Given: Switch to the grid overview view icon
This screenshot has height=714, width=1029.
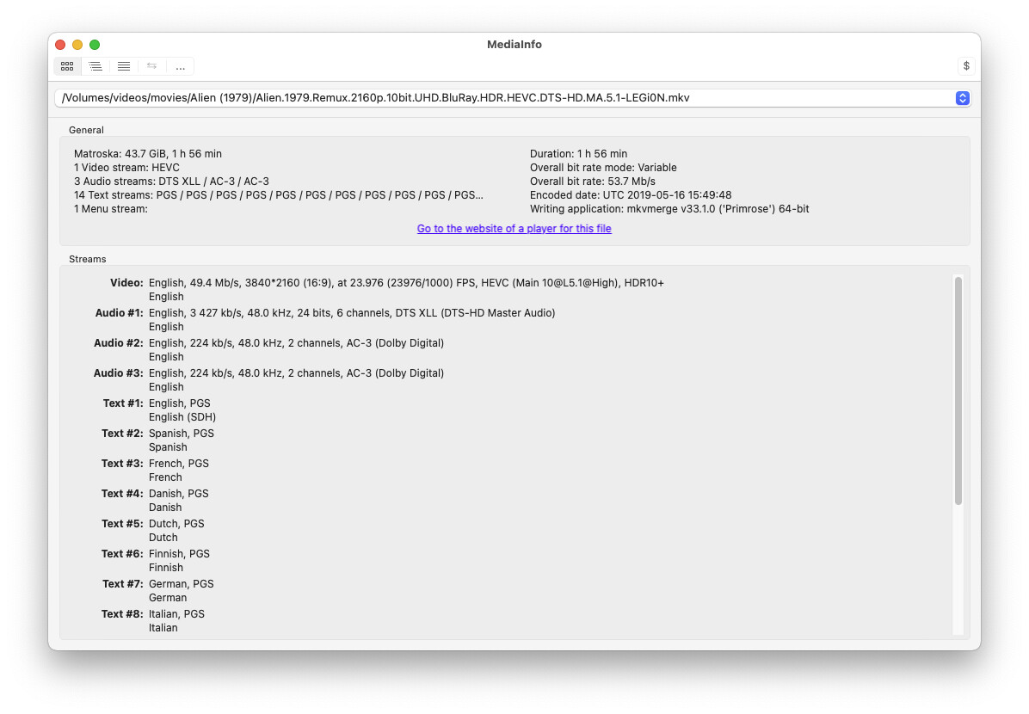Looking at the screenshot, I should pyautogui.click(x=67, y=66).
